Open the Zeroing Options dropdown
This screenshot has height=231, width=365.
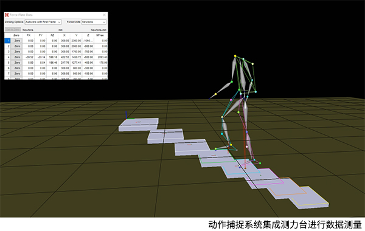point(43,22)
